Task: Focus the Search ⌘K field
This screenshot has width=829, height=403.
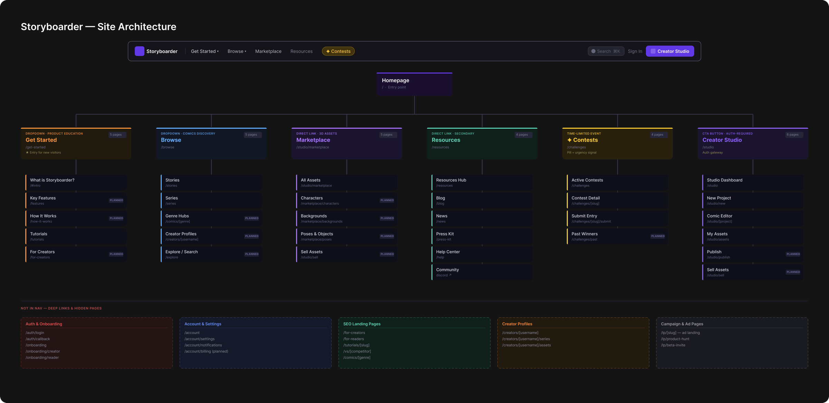Action: (x=606, y=51)
